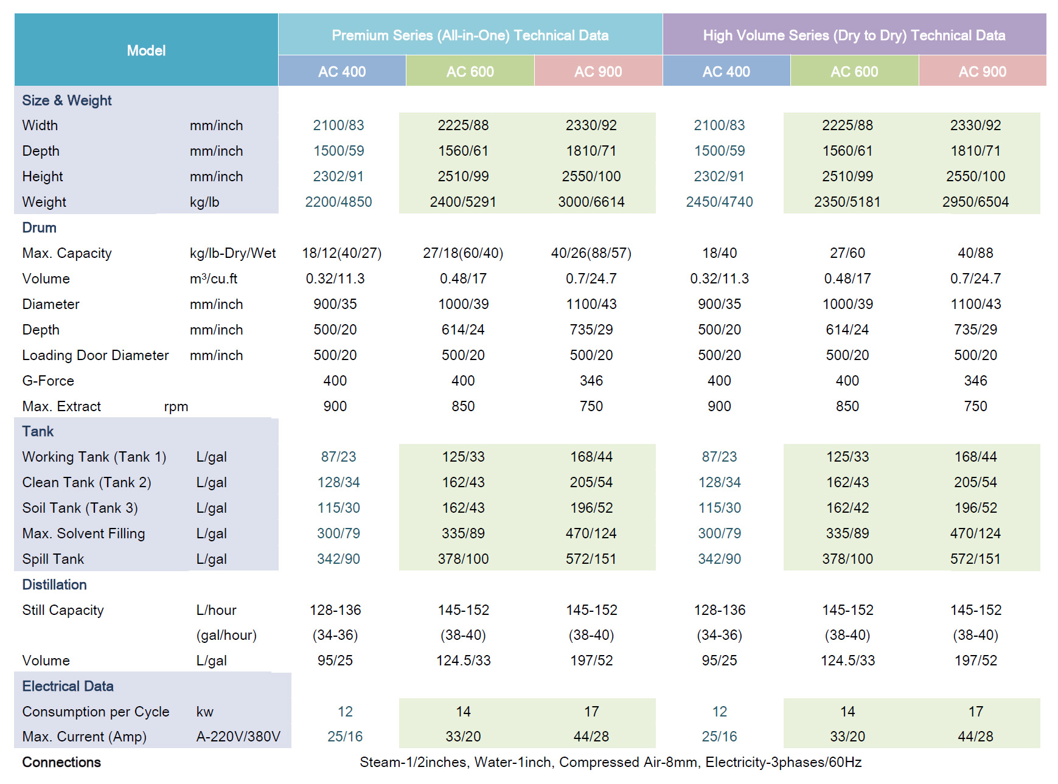Select the Loading Door Diameter row label
Viewport: 1058px width, 784px height.
pos(96,355)
